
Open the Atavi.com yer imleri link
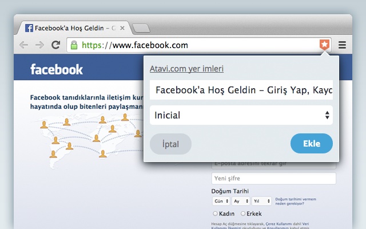tap(186, 69)
